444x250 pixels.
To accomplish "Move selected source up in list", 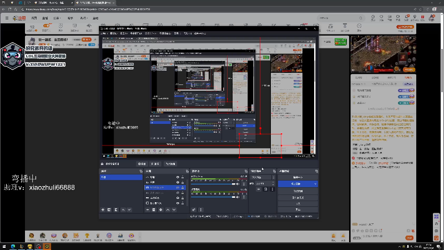I will click(168, 209).
